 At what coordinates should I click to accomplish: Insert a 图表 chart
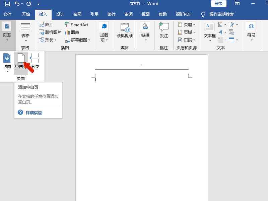point(72,32)
